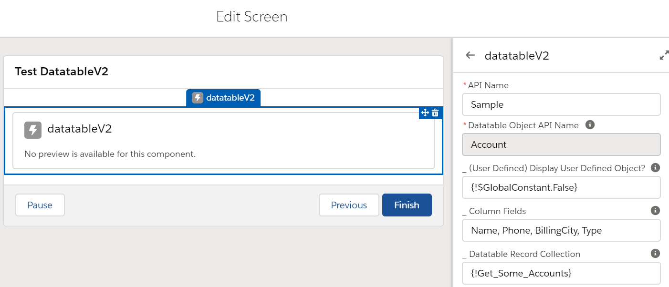Open the info tooltip for Display User Defined Object
669x287 pixels.
click(655, 167)
